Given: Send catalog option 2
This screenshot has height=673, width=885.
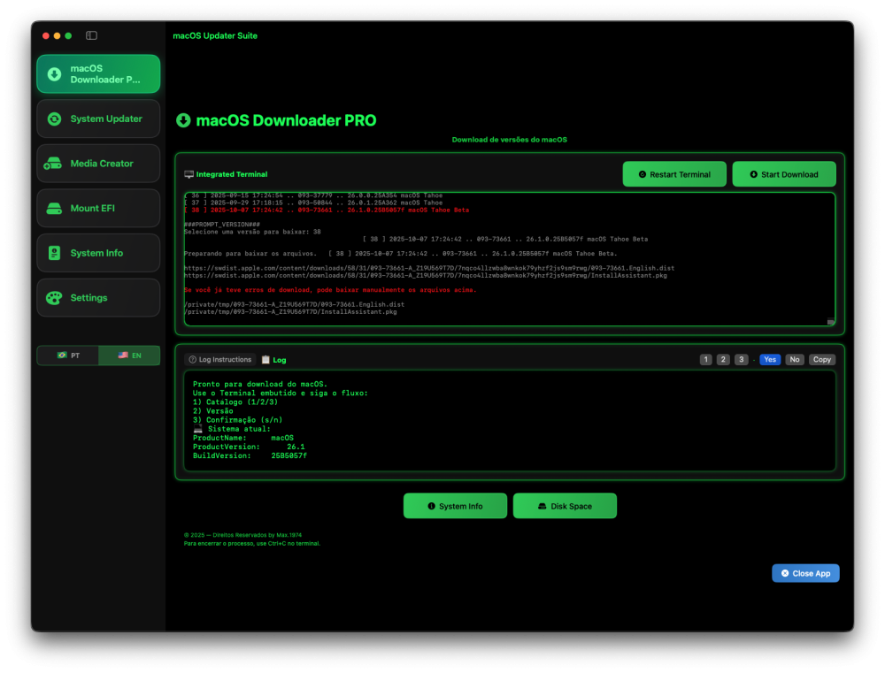Looking at the screenshot, I should tap(723, 359).
